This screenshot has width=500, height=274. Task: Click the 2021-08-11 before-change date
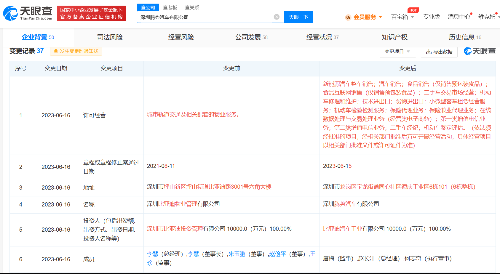[161, 166]
